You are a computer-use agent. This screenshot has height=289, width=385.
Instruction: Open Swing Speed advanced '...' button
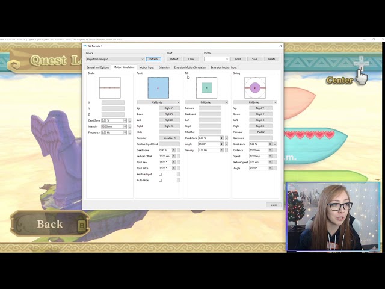[x=275, y=157]
